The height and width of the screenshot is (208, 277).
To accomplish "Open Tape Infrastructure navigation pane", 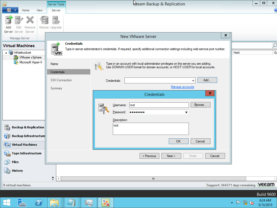I will [24, 153].
